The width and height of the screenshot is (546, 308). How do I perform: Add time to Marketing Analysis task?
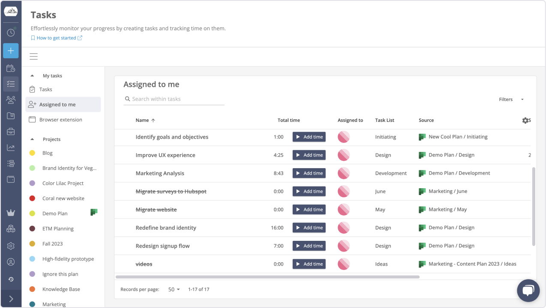pyautogui.click(x=309, y=173)
